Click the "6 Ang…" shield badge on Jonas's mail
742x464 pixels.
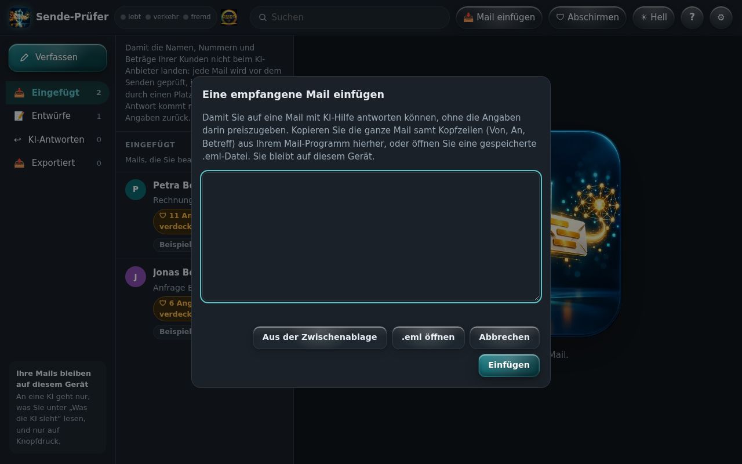coord(173,309)
